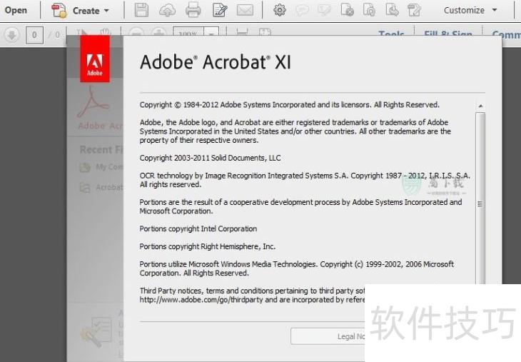
Task: Click the Create PDF icon
Action: (x=59, y=10)
